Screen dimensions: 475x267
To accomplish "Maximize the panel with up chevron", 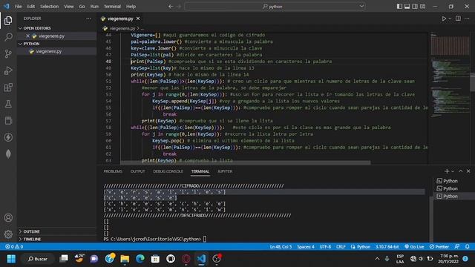I will 461,171.
